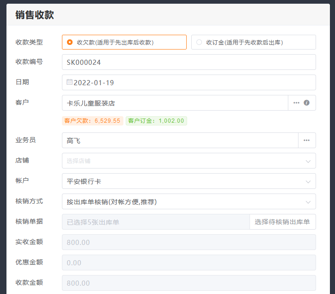Click the date field 2022-01-19
335x294 pixels.
point(189,83)
